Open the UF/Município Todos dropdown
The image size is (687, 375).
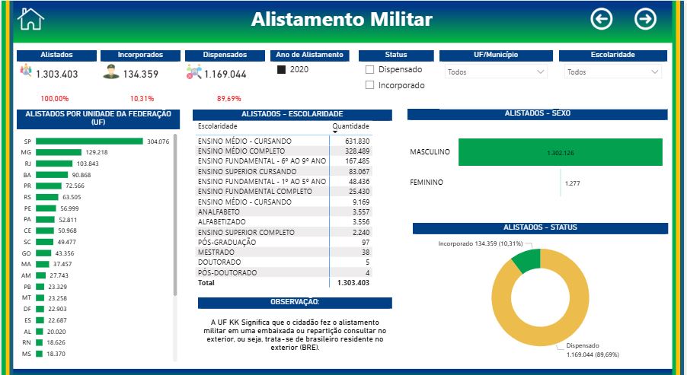[496, 72]
